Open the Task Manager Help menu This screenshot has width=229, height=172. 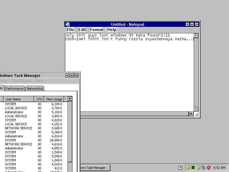40,81
